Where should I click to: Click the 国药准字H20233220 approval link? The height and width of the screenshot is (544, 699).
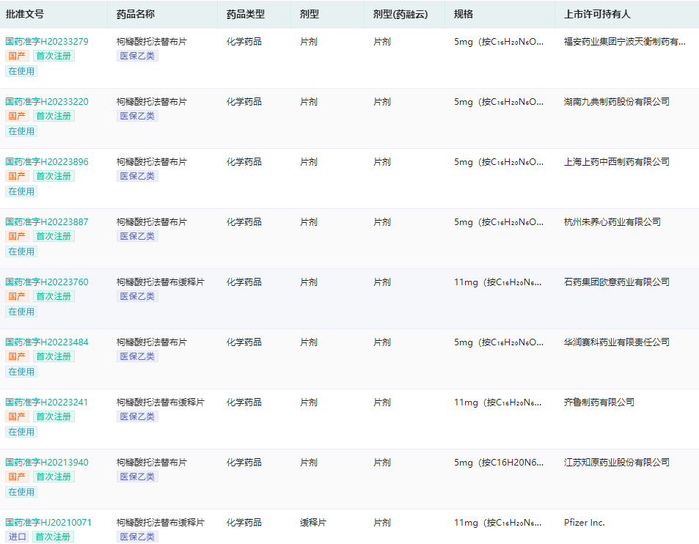tap(47, 102)
